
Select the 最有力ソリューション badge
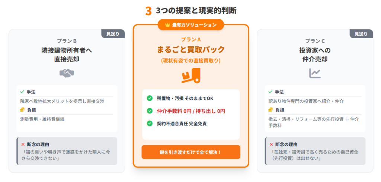[x=191, y=25]
